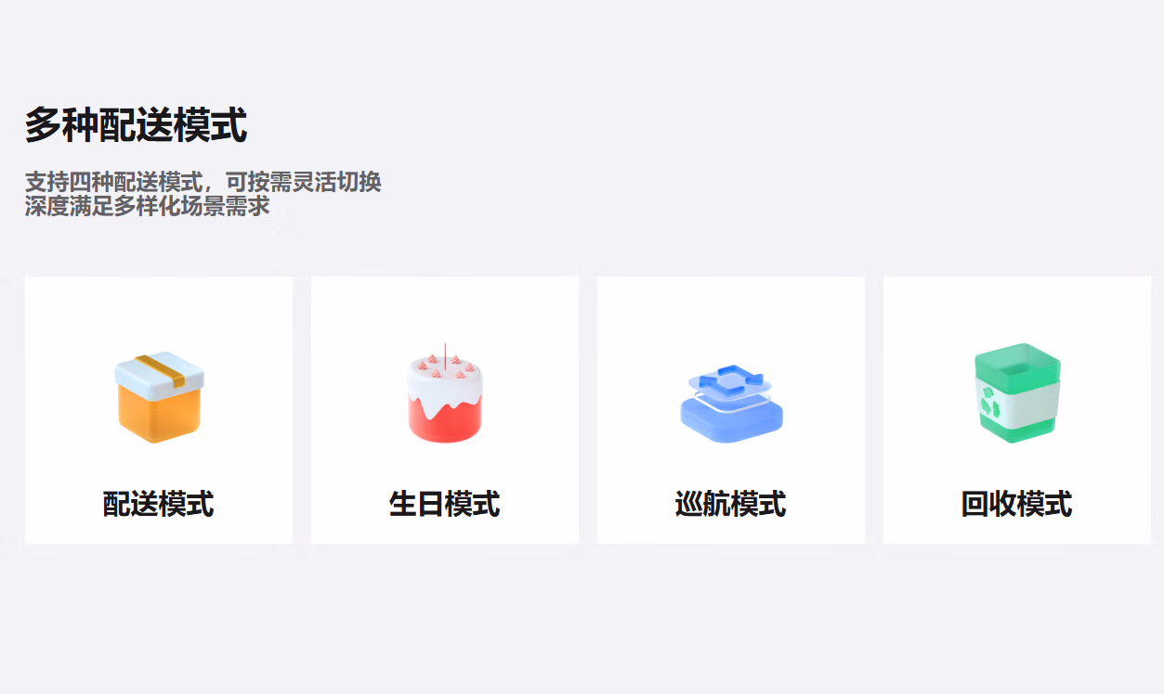Open the 回收模式 label

(1017, 505)
